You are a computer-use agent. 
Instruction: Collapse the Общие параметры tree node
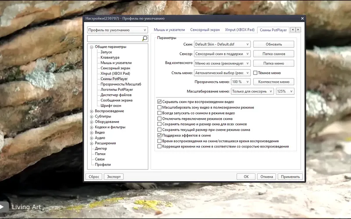(92, 47)
